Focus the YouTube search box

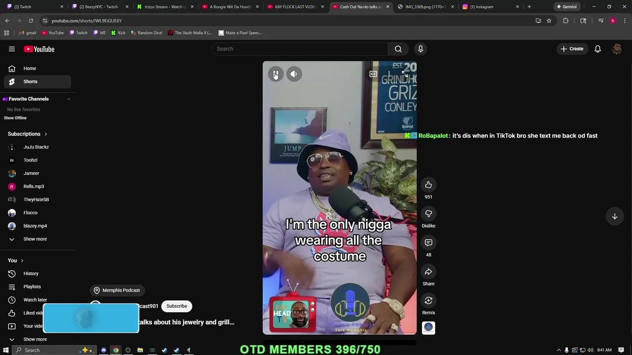[300, 49]
